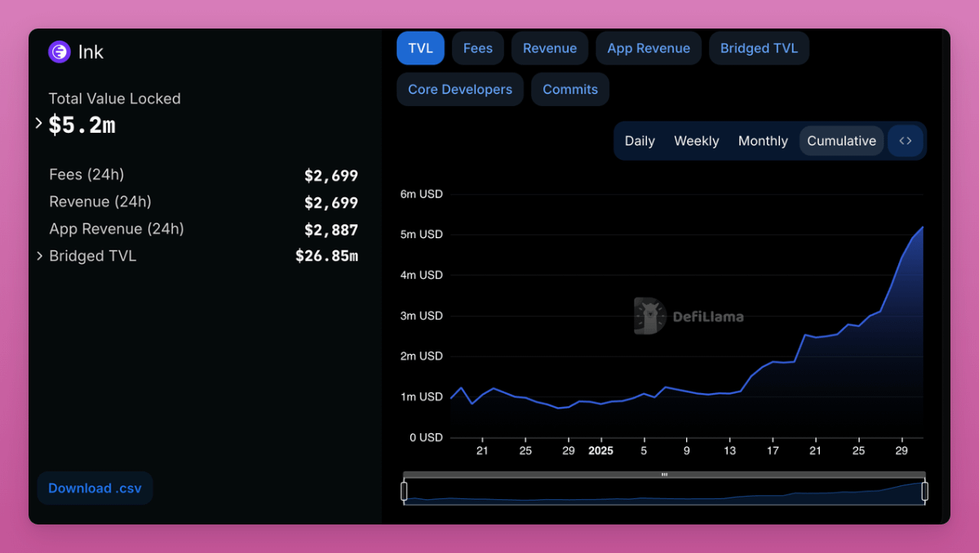Click the 0 USD axis label
The image size is (979, 553).
click(x=424, y=438)
